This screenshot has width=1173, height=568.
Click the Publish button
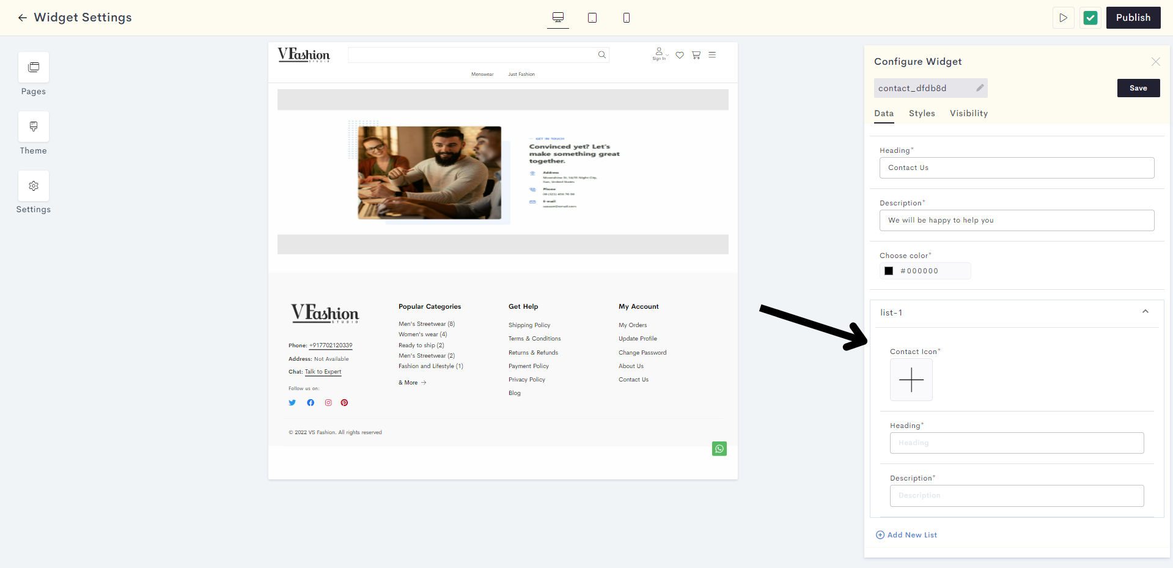pos(1133,18)
